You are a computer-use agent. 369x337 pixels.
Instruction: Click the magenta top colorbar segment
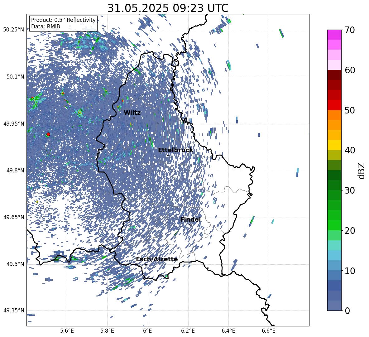tap(334, 35)
